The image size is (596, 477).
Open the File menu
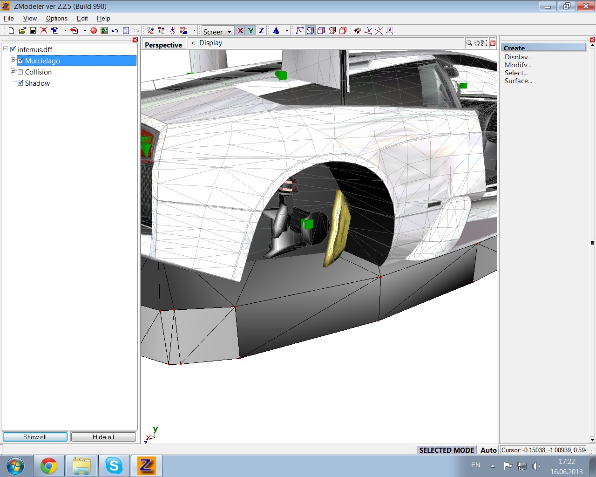point(9,18)
